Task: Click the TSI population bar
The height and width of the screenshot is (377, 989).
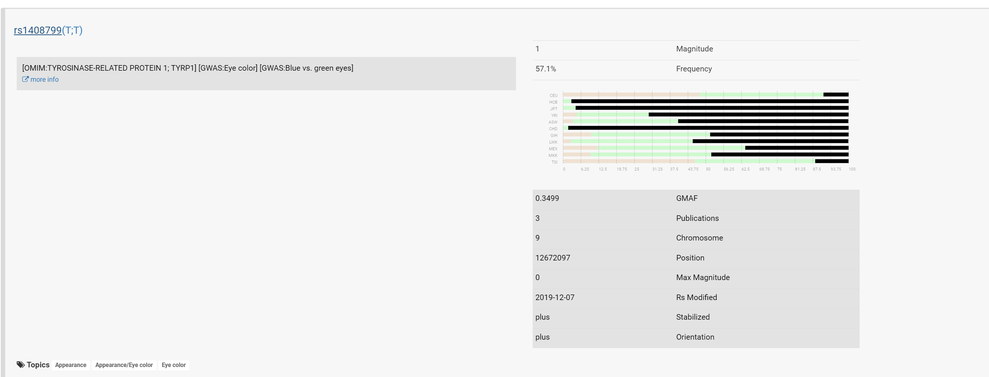Action: click(x=706, y=161)
